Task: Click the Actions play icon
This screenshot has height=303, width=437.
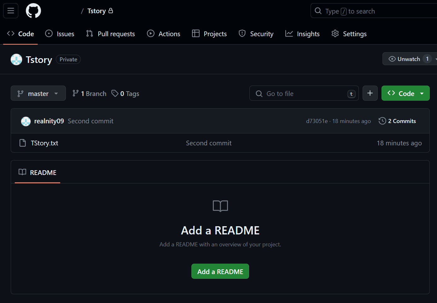Action: [151, 33]
